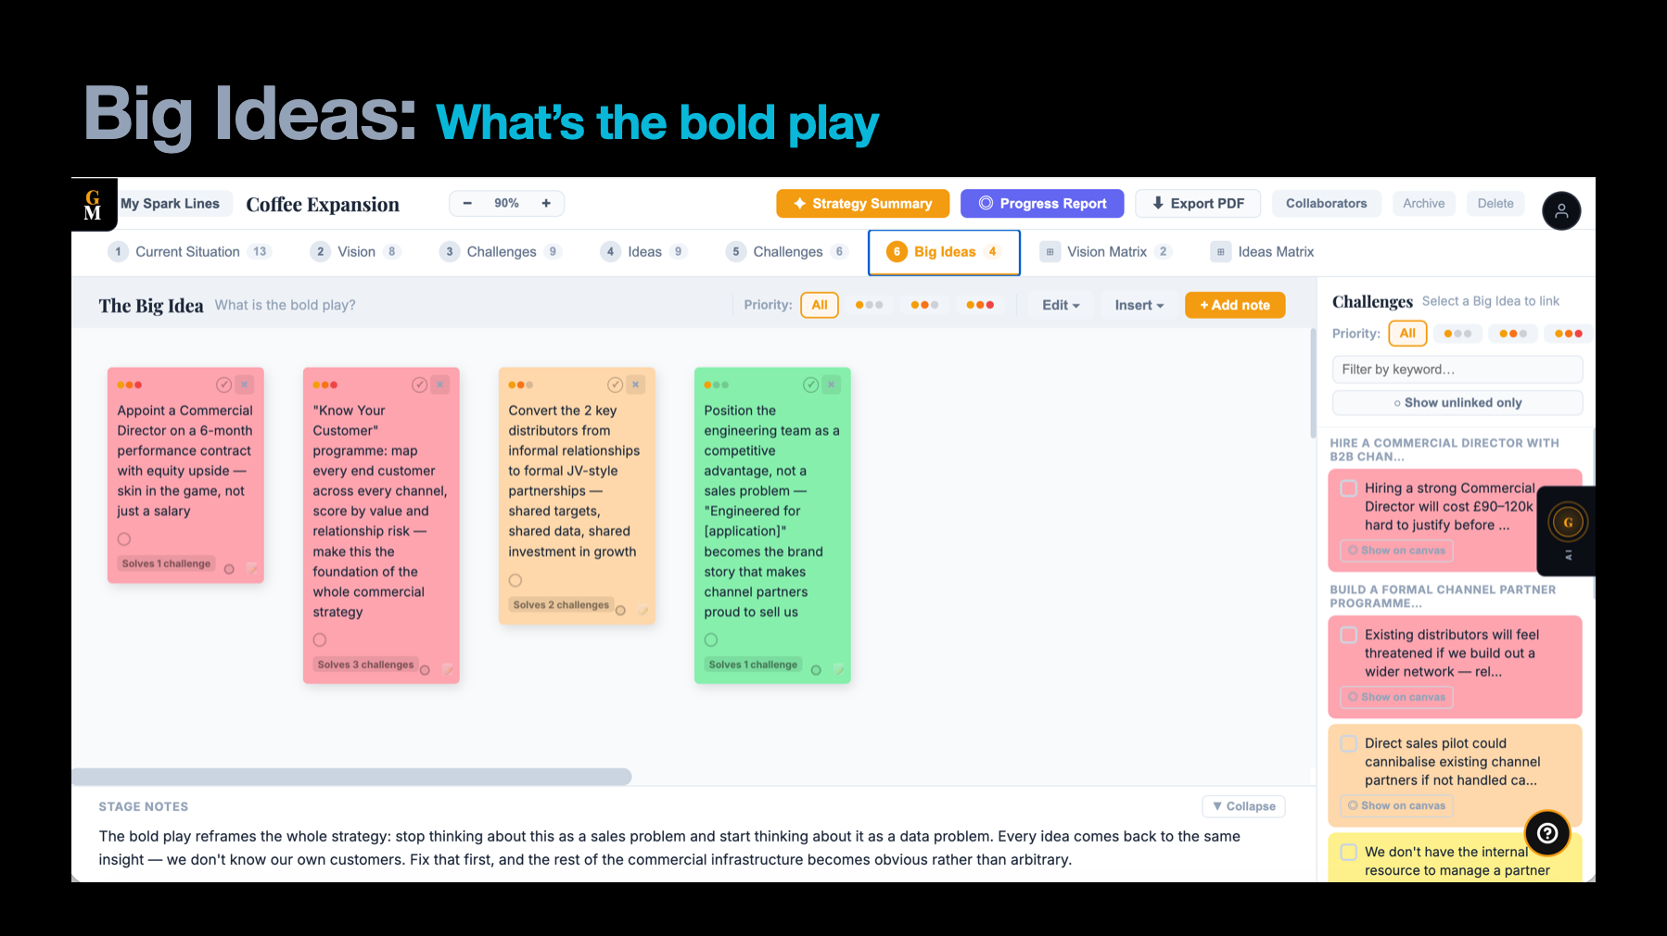Delete the Appoint a Commercial Director card
1667x936 pixels.
click(x=245, y=385)
